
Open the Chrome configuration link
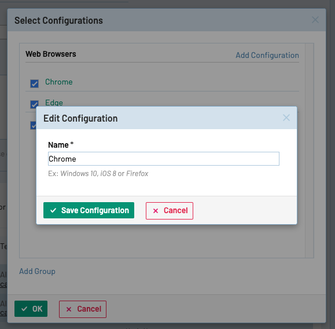[59, 82]
